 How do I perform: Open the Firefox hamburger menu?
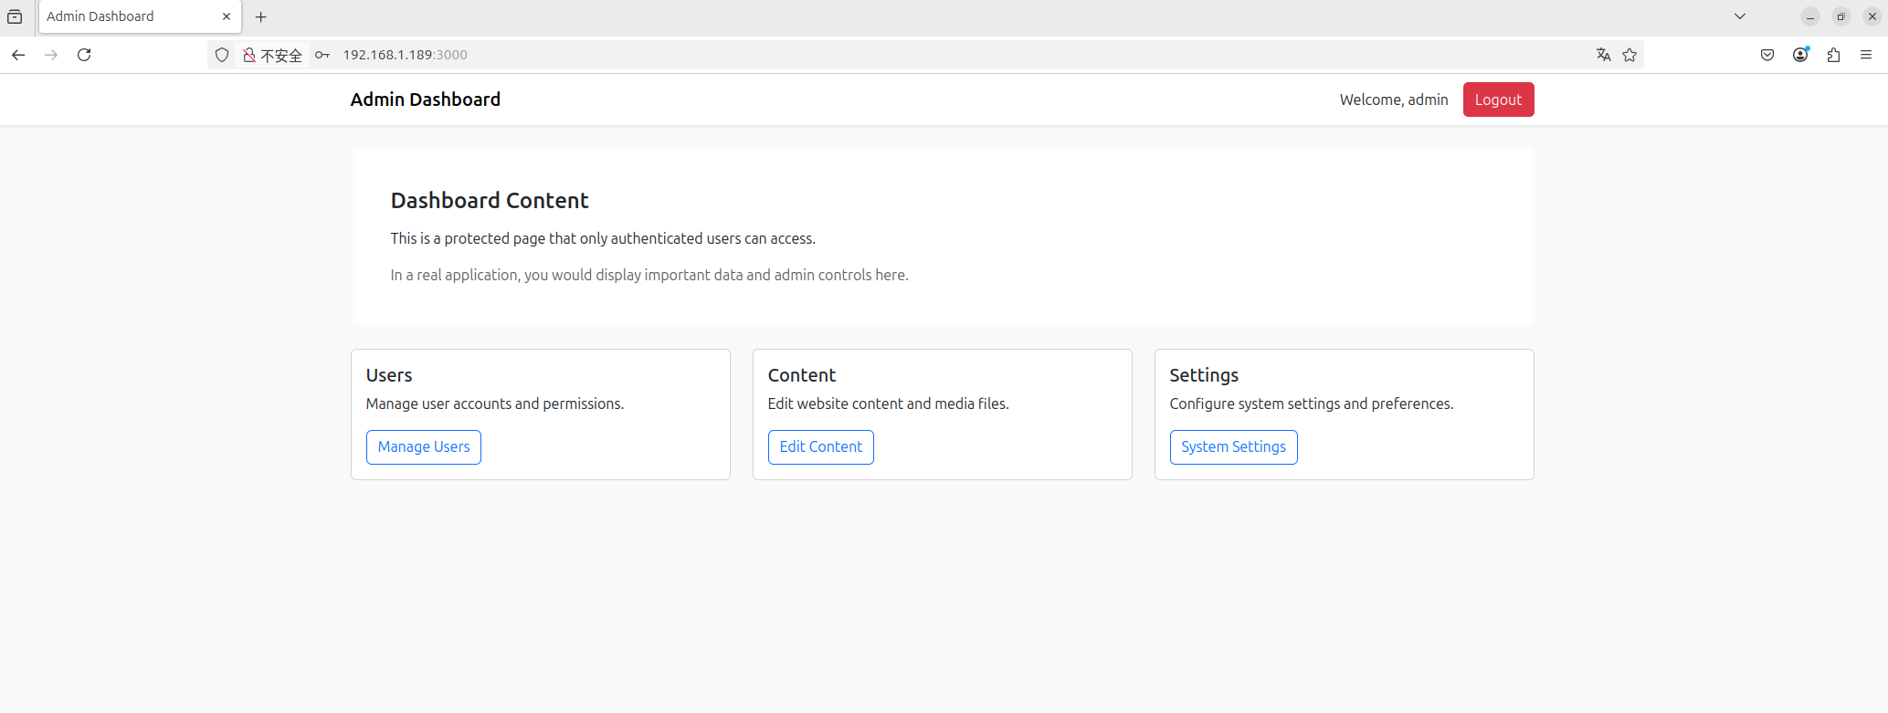click(x=1866, y=55)
